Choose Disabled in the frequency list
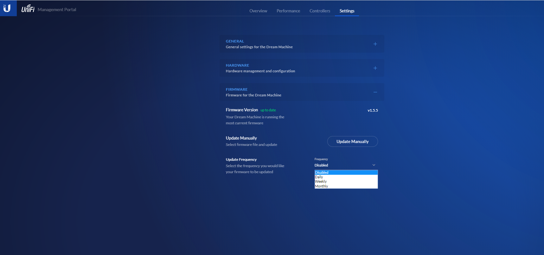This screenshot has width=544, height=255. tap(322, 173)
